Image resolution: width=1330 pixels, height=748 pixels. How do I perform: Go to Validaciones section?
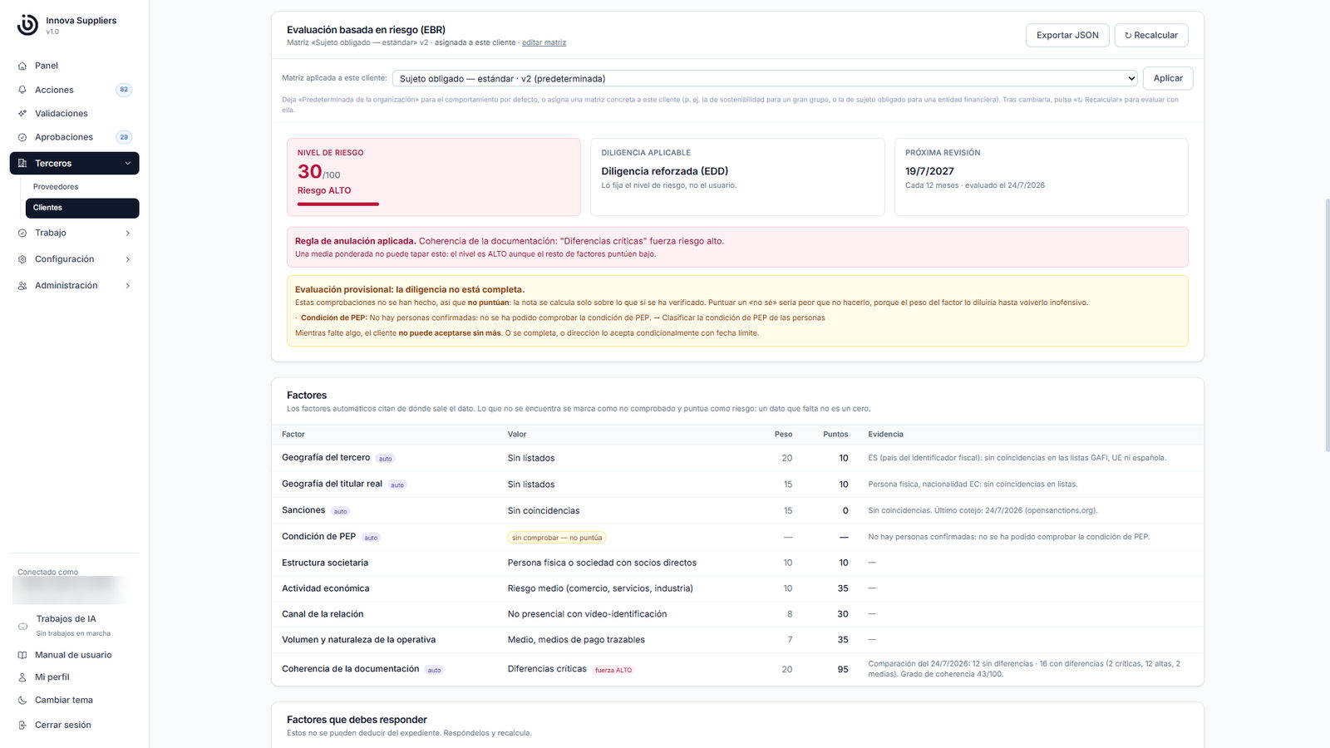point(61,113)
